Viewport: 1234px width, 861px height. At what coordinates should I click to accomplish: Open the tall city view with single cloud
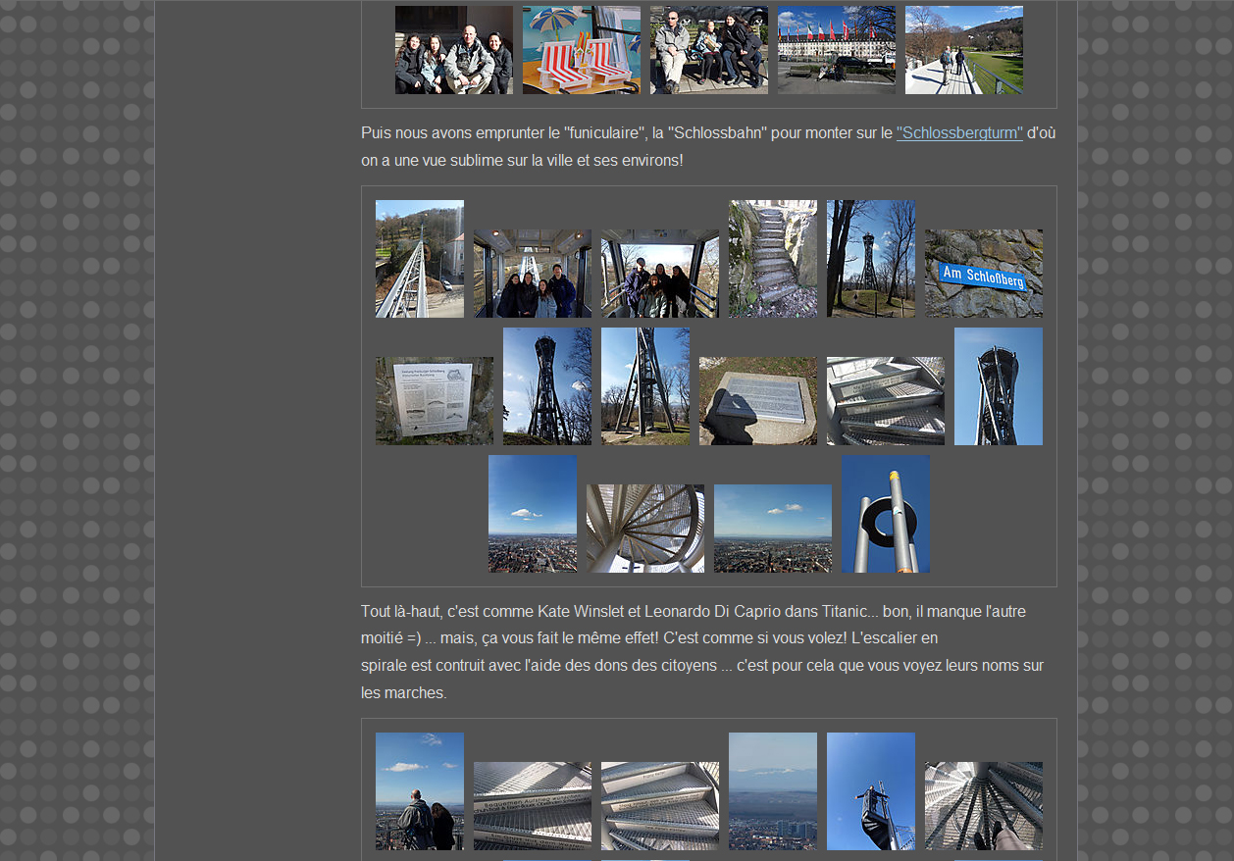pyautogui.click(x=532, y=514)
